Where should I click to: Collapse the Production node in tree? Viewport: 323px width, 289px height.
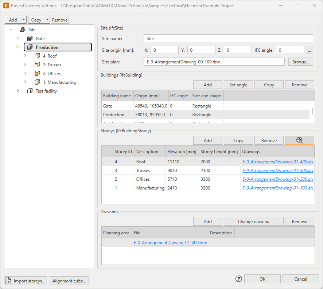18,47
